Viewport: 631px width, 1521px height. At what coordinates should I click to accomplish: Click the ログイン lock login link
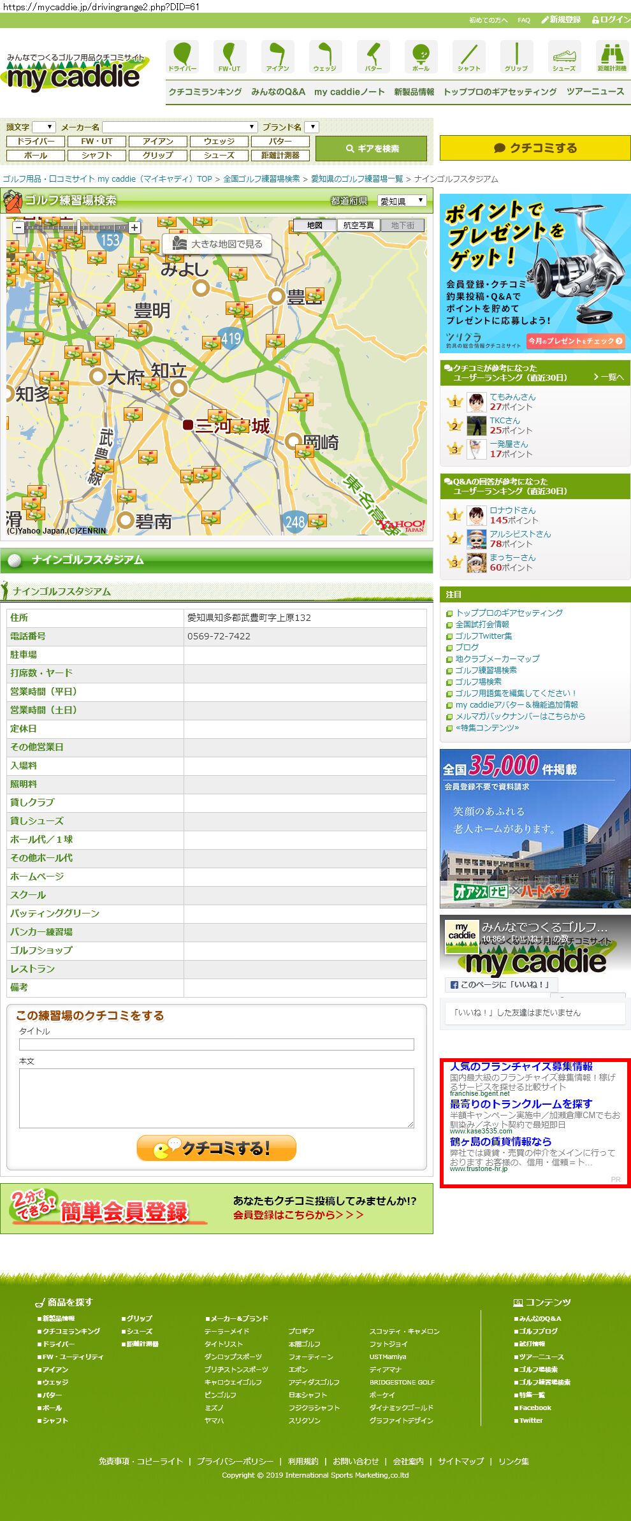click(611, 20)
